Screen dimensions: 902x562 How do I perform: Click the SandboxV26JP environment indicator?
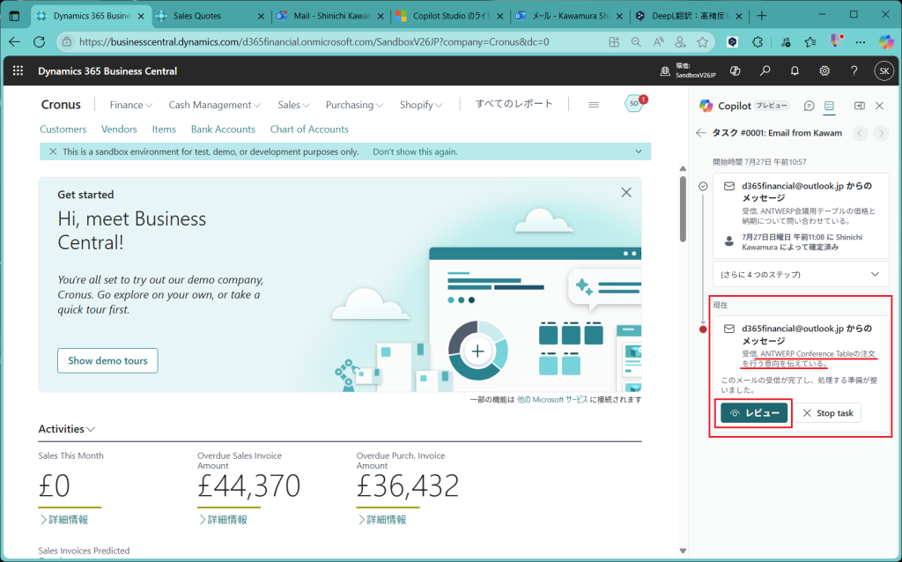point(688,70)
